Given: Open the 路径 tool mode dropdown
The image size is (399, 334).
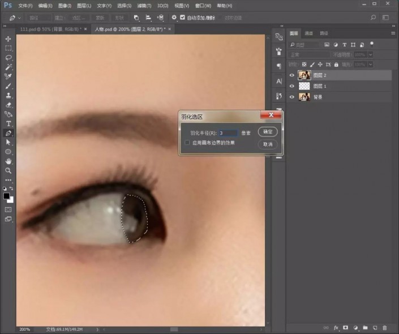Looking at the screenshot, I should [x=39, y=18].
